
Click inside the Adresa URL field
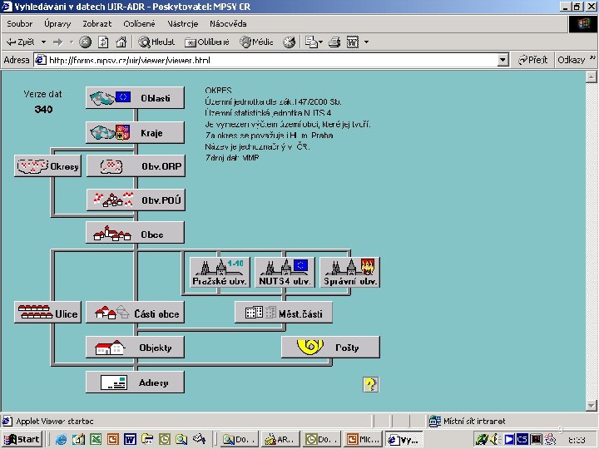tap(266, 61)
